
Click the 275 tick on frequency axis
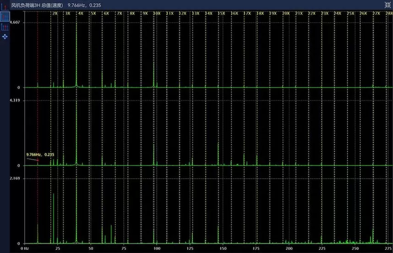point(388,248)
